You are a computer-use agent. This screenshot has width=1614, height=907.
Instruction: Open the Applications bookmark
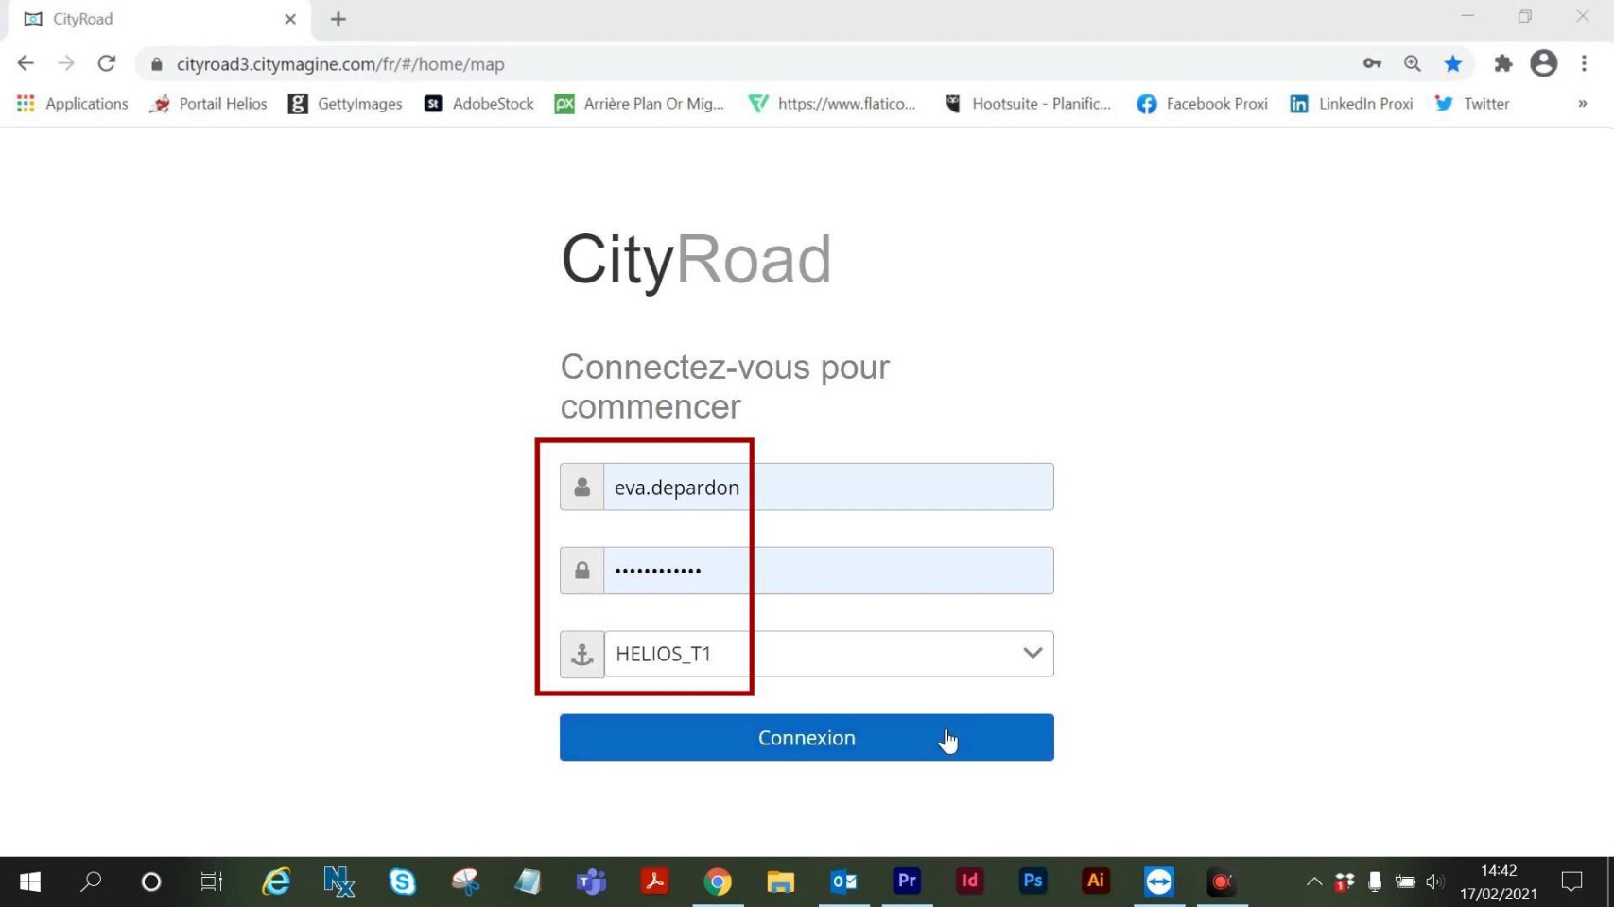coord(73,104)
